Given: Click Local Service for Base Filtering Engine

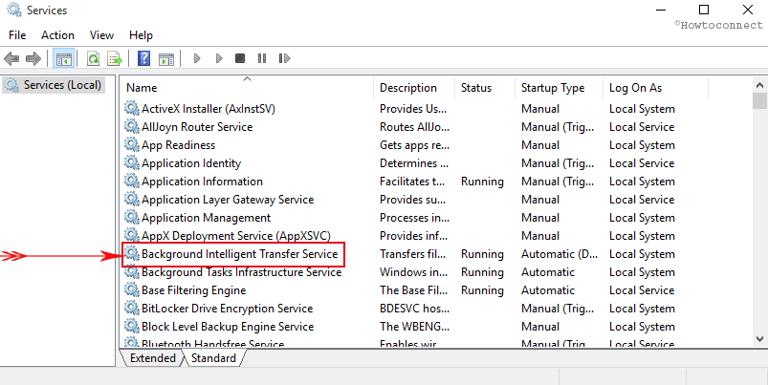Looking at the screenshot, I should pos(642,290).
